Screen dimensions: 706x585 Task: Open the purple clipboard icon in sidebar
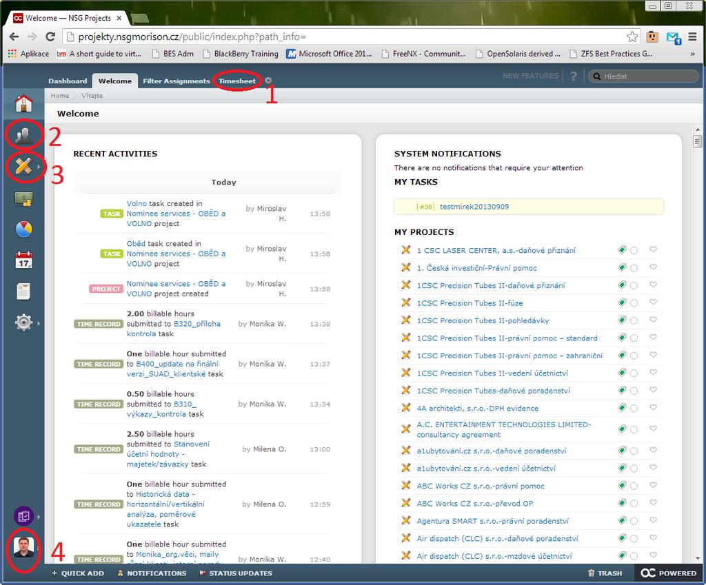pos(23,516)
